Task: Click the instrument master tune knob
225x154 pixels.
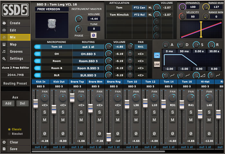Action: click(79, 29)
